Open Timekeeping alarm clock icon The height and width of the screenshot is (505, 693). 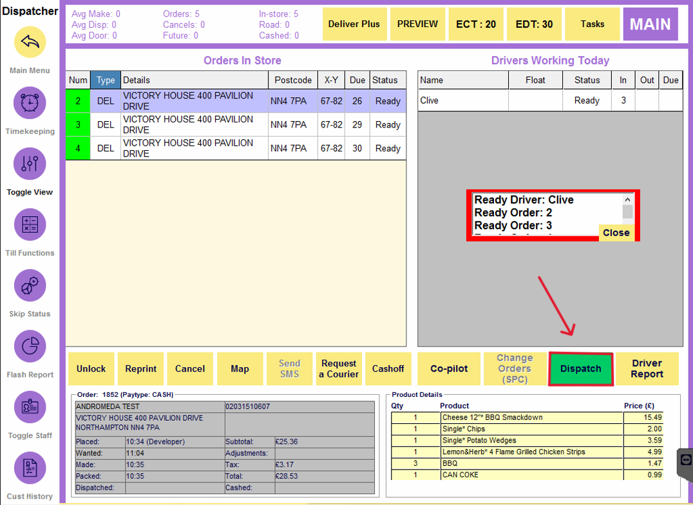30,103
